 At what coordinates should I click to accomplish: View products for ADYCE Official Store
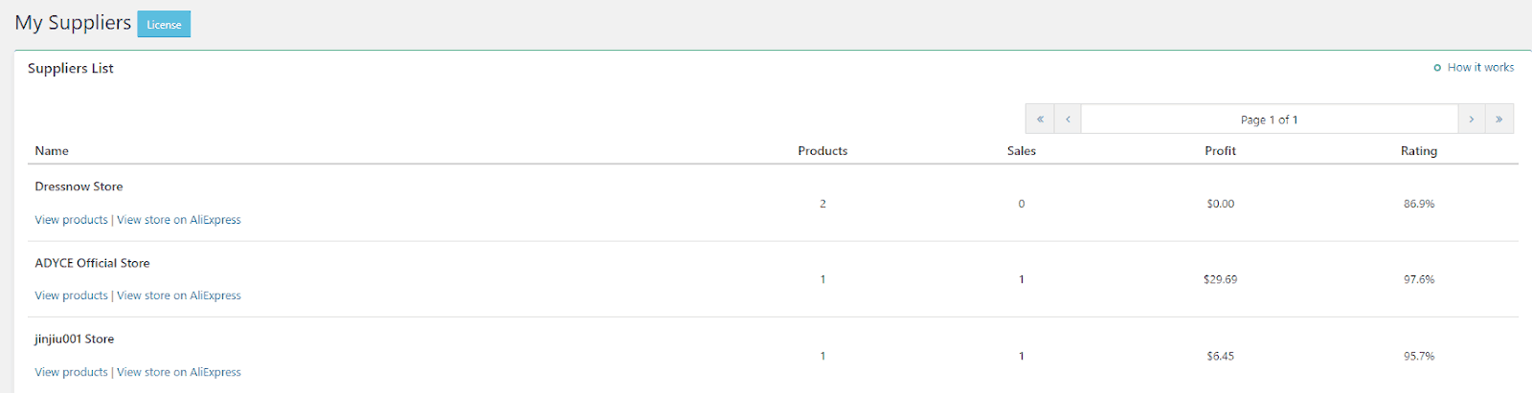point(72,295)
